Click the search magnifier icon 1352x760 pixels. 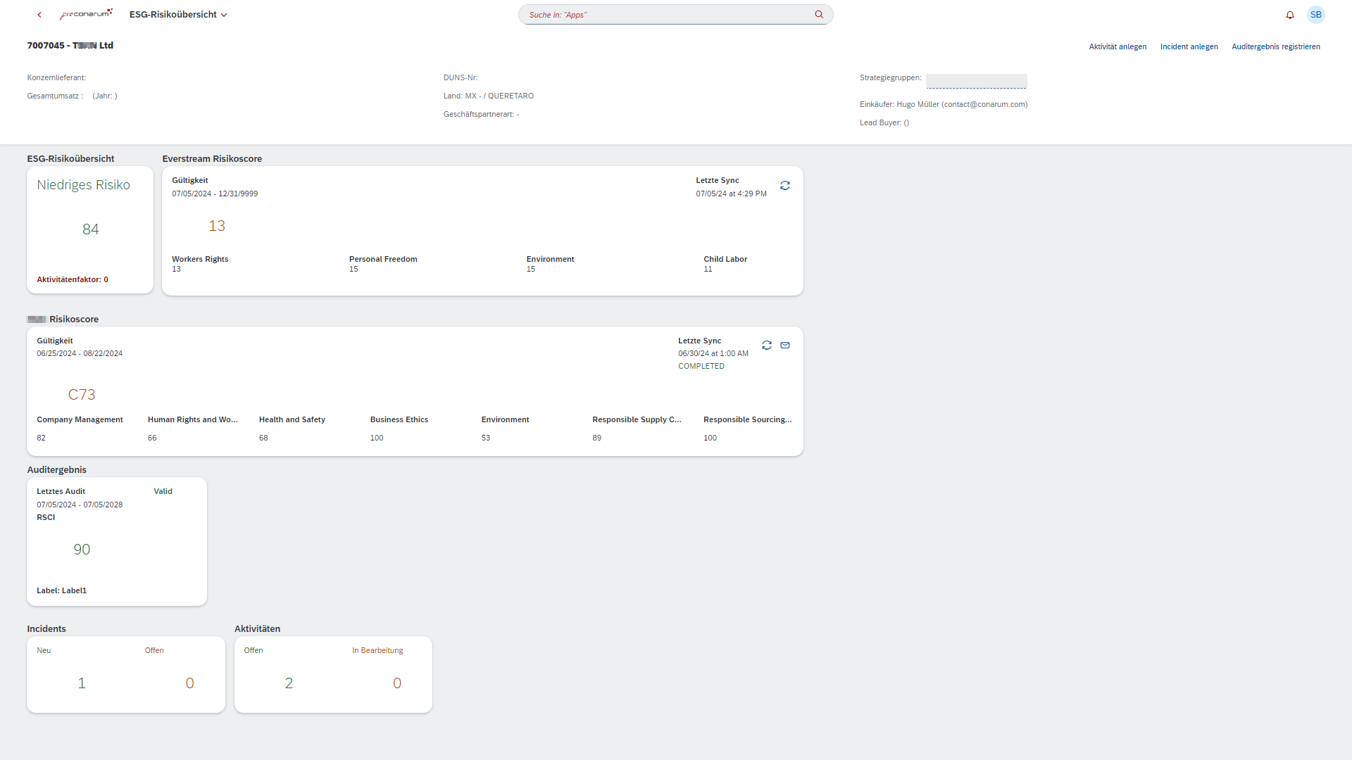(x=819, y=15)
